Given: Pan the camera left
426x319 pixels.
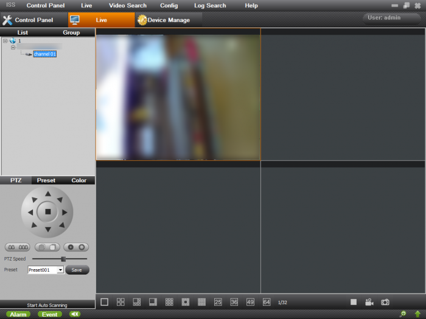Looking at the screenshot, I should 30,212.
